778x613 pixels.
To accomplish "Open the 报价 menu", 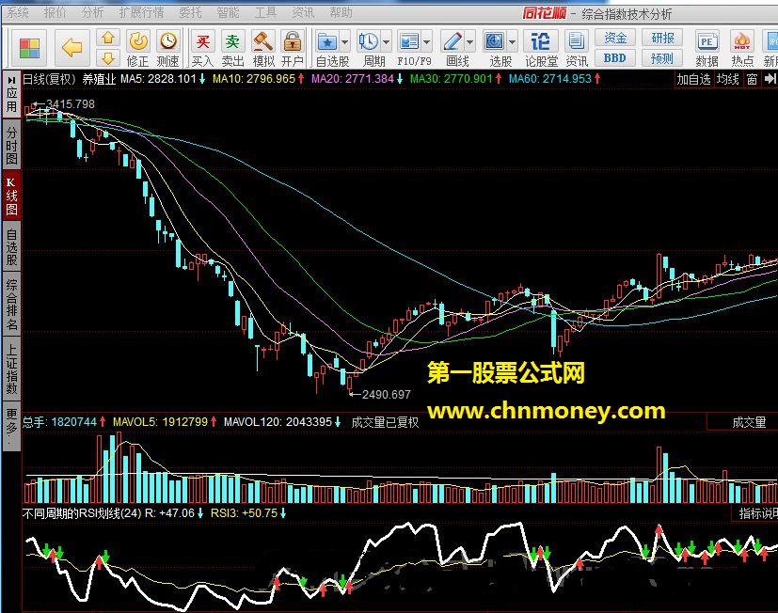I will tap(56, 12).
